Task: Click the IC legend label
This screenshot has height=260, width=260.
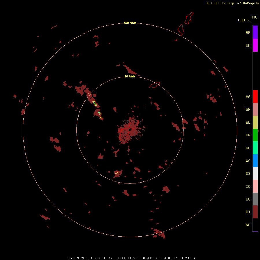Action: click(248, 187)
